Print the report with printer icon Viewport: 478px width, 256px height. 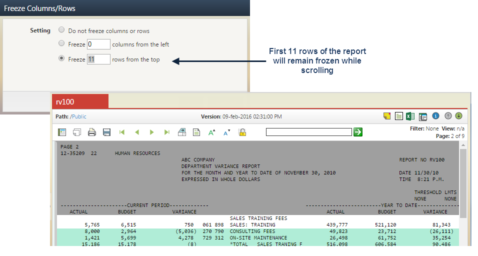pyautogui.click(x=92, y=132)
